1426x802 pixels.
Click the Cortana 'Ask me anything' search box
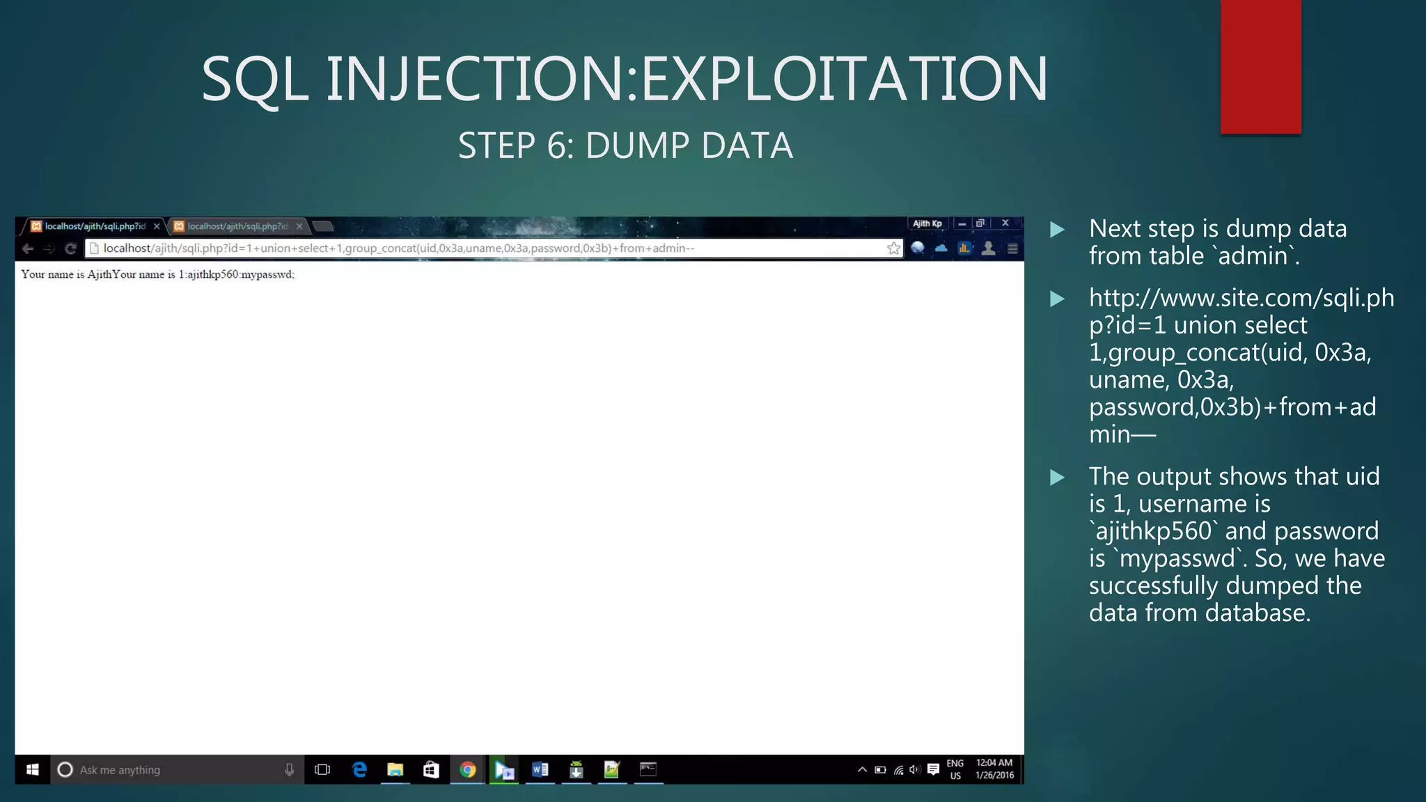pyautogui.click(x=177, y=769)
